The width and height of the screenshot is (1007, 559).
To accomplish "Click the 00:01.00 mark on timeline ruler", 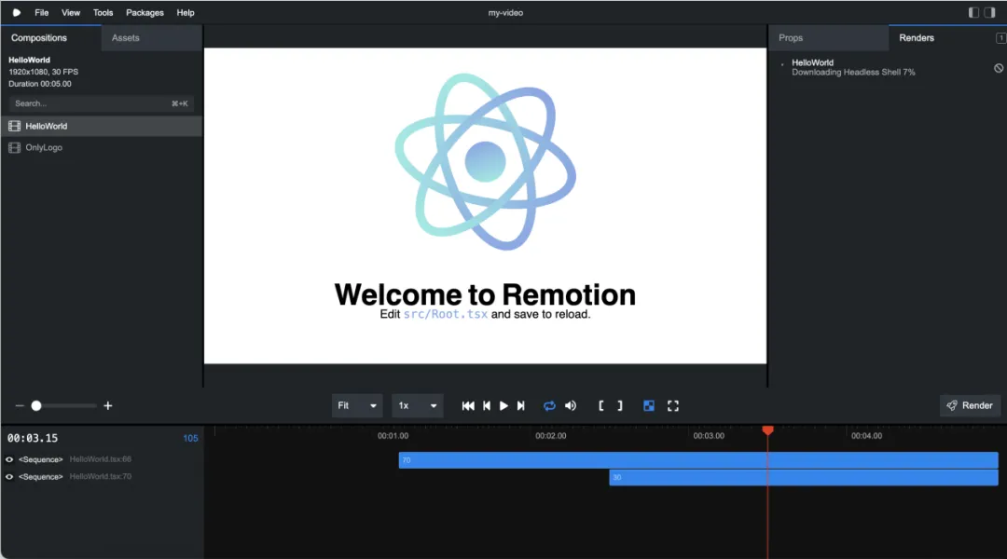I will pyautogui.click(x=393, y=436).
